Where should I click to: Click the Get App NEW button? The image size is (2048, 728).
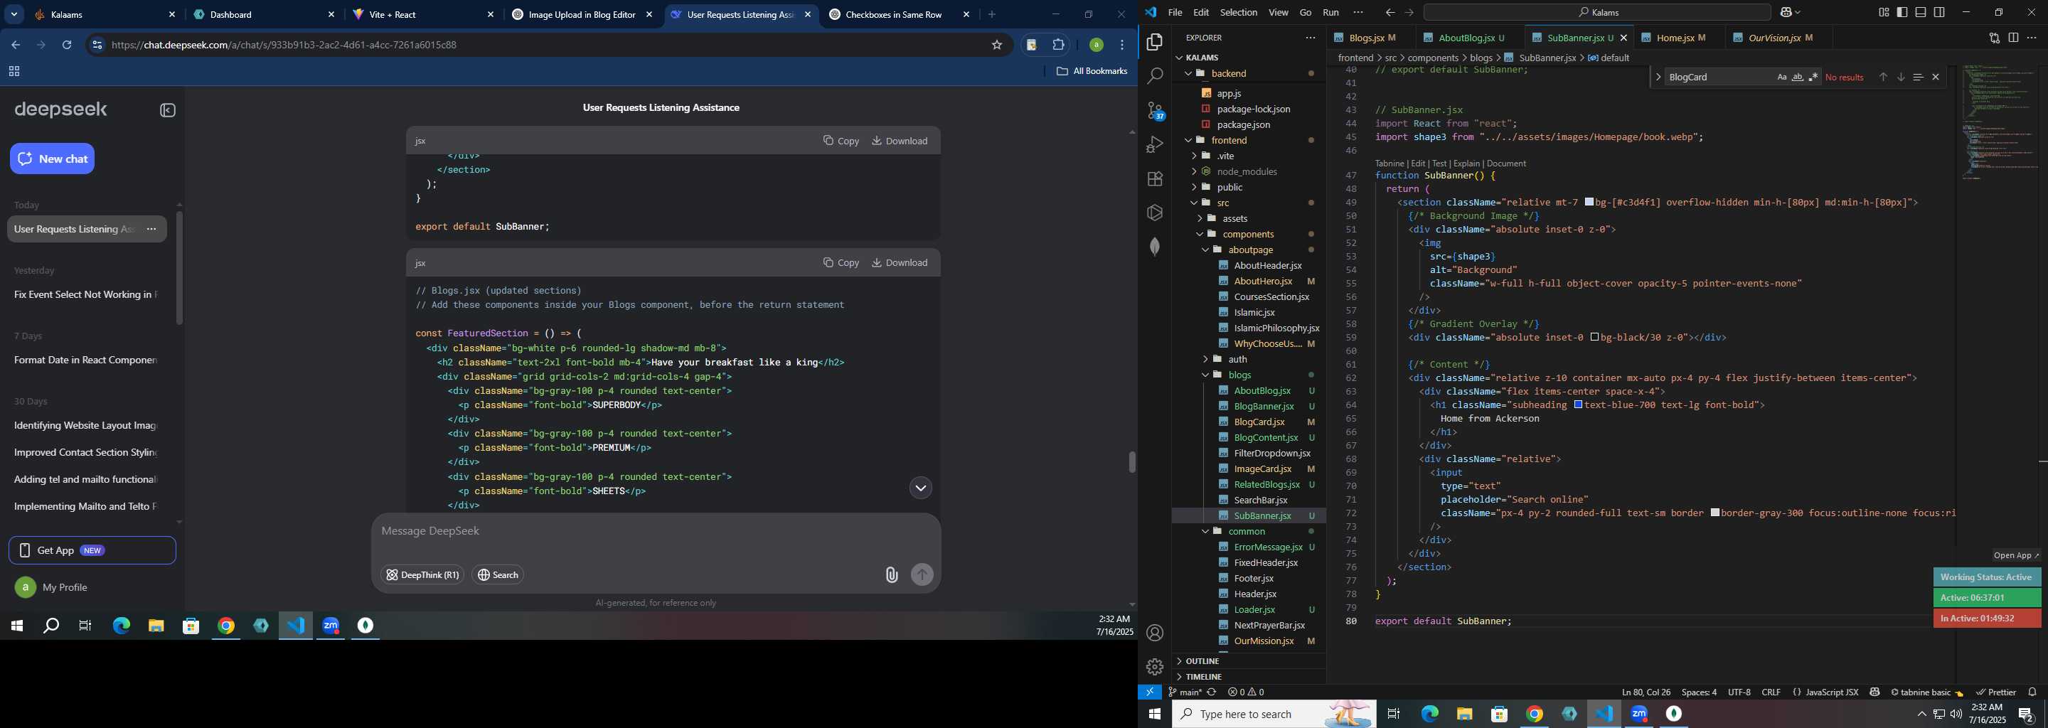(92, 550)
